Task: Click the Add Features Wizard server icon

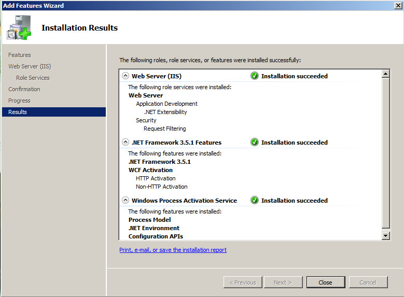Action: 19,27
